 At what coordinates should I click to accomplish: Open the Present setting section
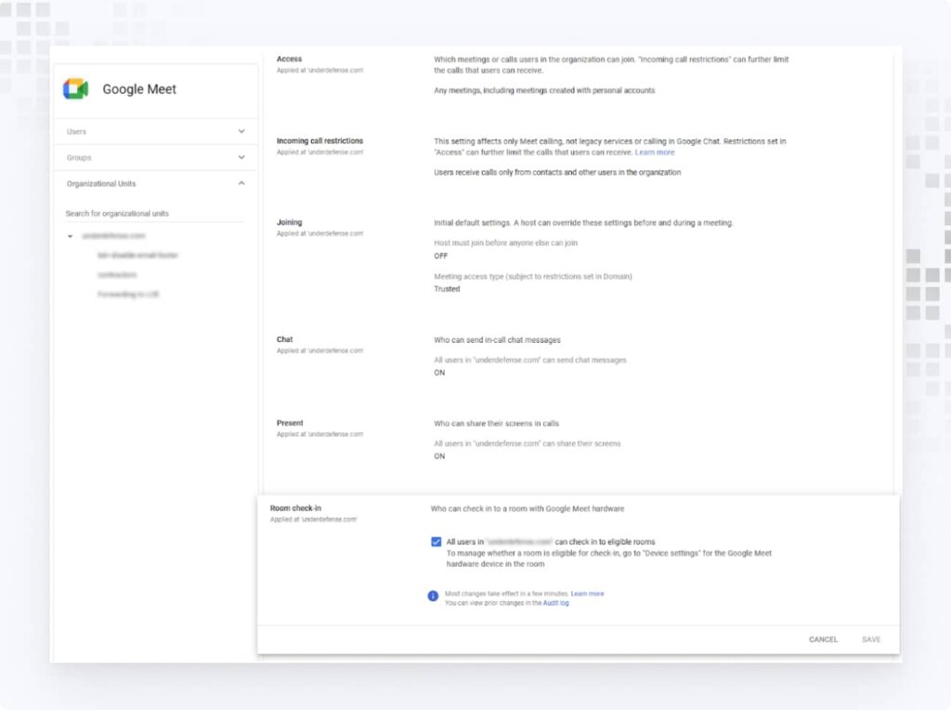pyautogui.click(x=290, y=423)
